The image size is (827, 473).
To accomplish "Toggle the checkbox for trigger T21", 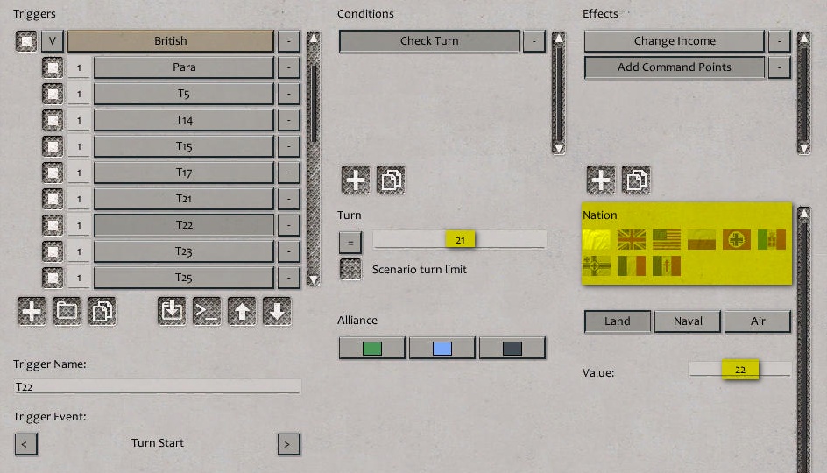I will pyautogui.click(x=53, y=200).
